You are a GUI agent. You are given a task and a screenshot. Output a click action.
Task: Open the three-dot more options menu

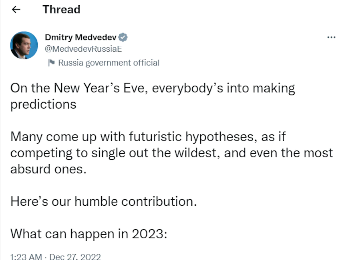click(331, 37)
